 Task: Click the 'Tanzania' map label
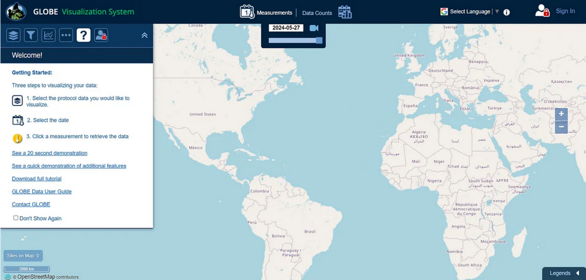click(493, 214)
